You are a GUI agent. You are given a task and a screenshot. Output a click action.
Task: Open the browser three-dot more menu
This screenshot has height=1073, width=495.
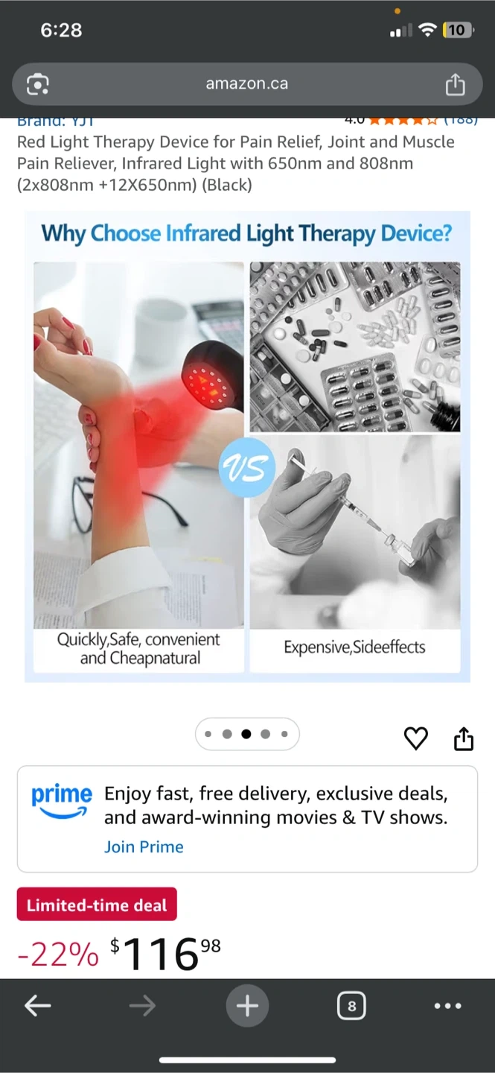pyautogui.click(x=447, y=1006)
